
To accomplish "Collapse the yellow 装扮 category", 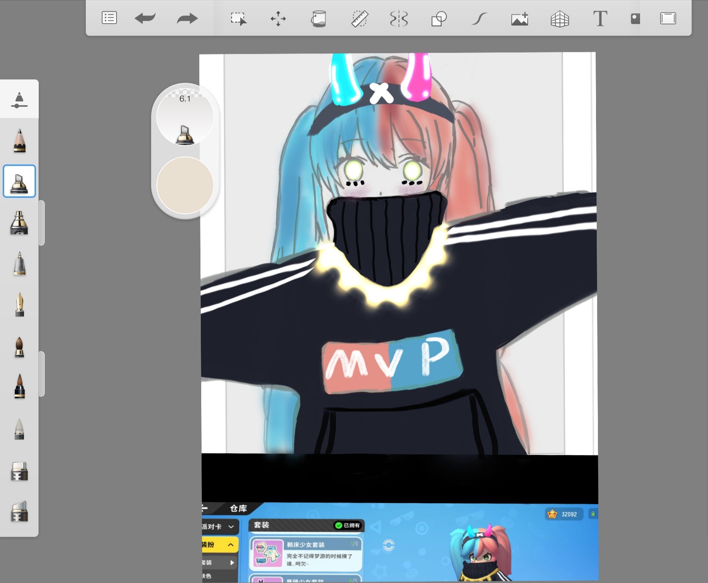I will (x=219, y=545).
